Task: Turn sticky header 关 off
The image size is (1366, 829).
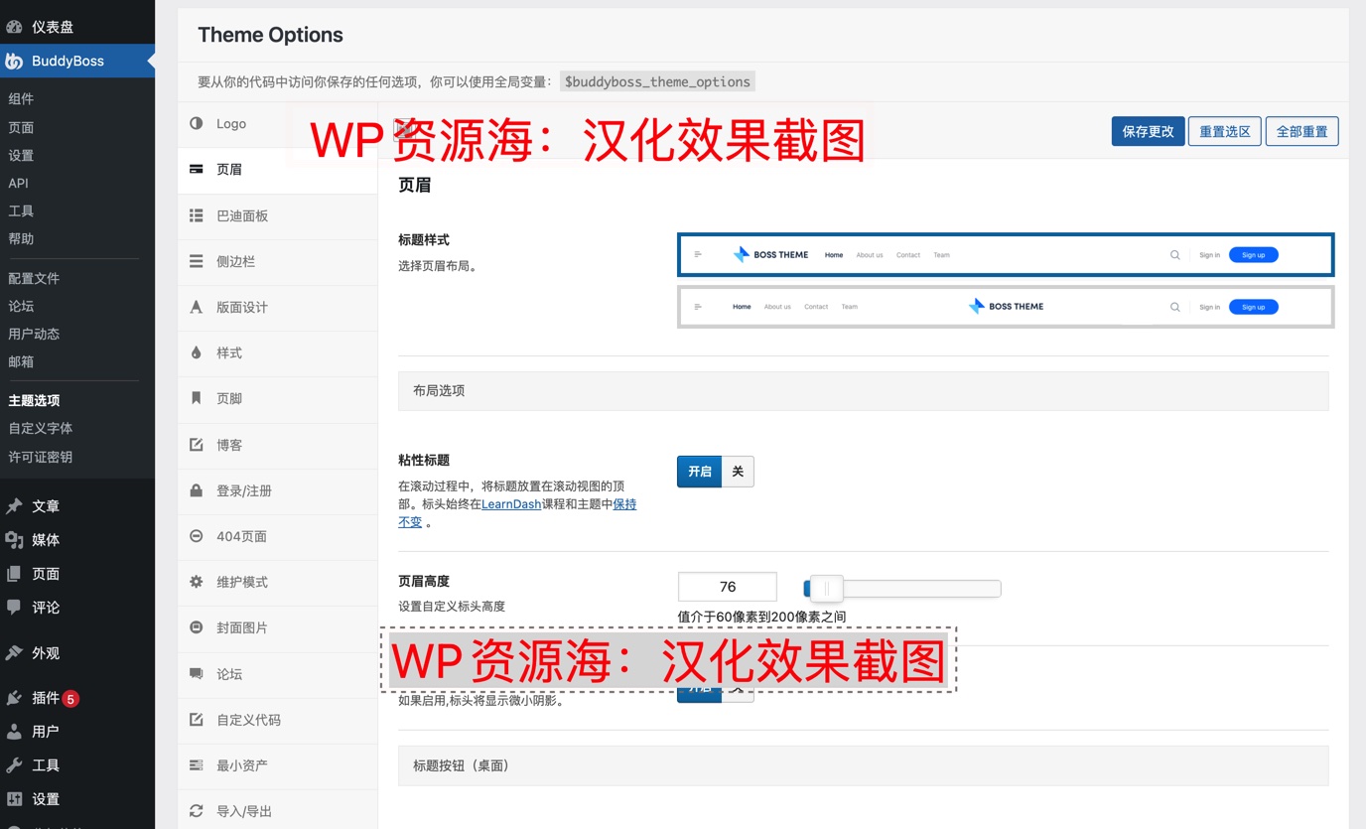Action: [738, 472]
